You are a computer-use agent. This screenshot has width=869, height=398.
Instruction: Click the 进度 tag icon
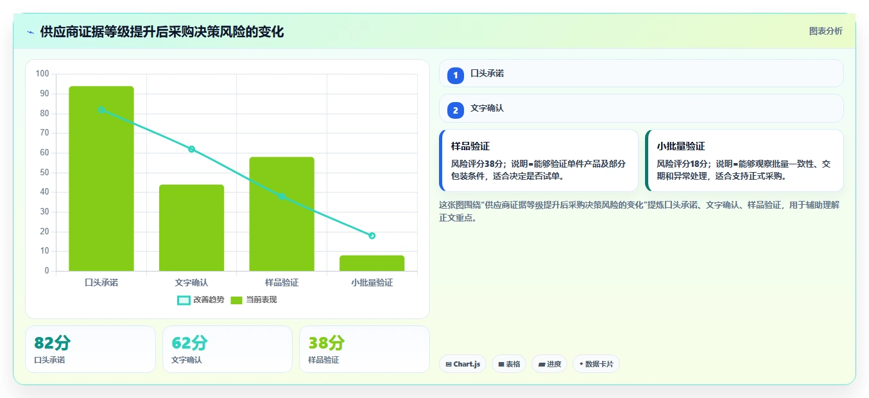click(x=541, y=364)
